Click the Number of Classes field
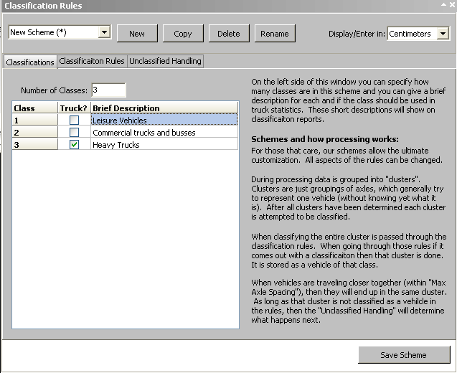Screen dimensions: 457x373 [x=108, y=90]
